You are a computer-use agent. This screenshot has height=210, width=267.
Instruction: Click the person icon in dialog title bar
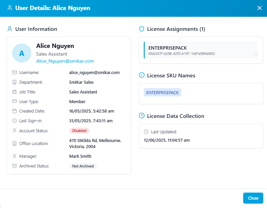(x=10, y=8)
